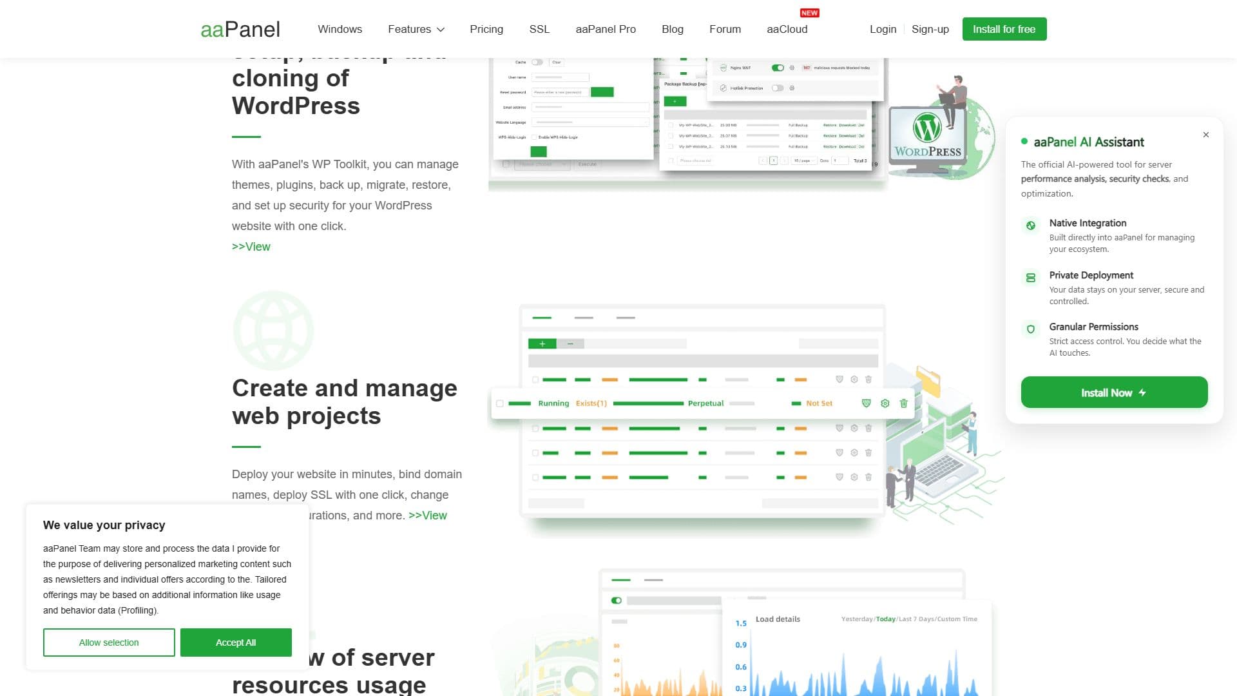Open >>View link under web projects
Screen dimensions: 1237x696
[428, 516]
